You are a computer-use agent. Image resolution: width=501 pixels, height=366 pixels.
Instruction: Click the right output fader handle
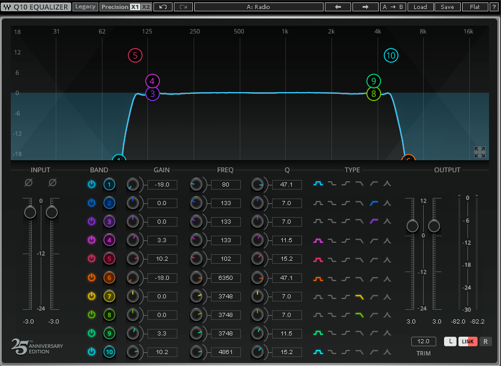(434, 226)
